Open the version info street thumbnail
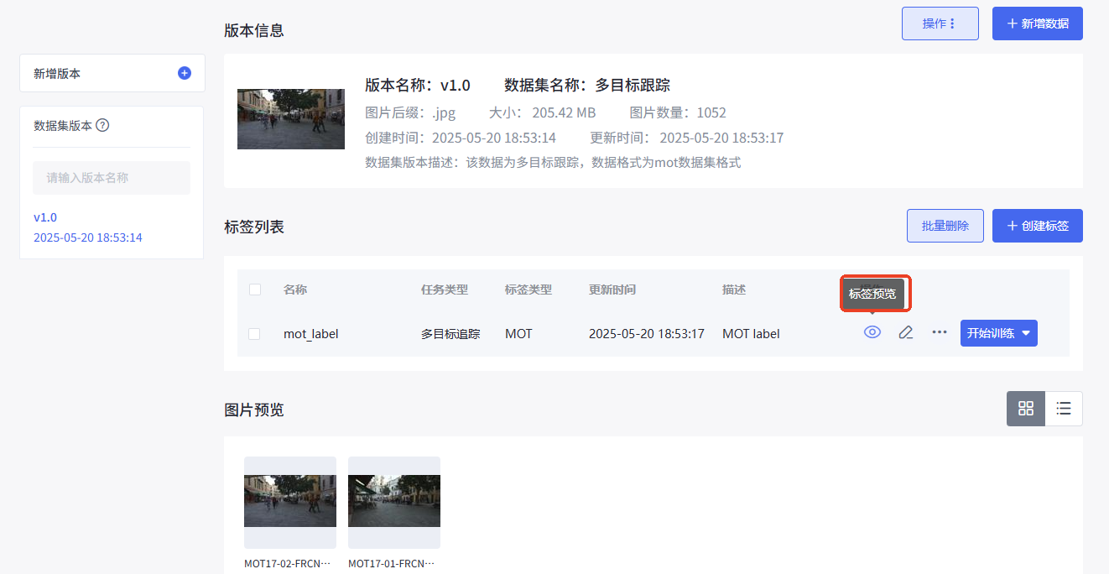The width and height of the screenshot is (1109, 574). pyautogui.click(x=291, y=119)
